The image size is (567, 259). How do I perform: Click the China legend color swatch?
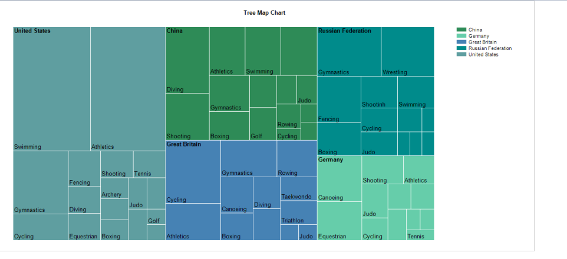pos(461,29)
